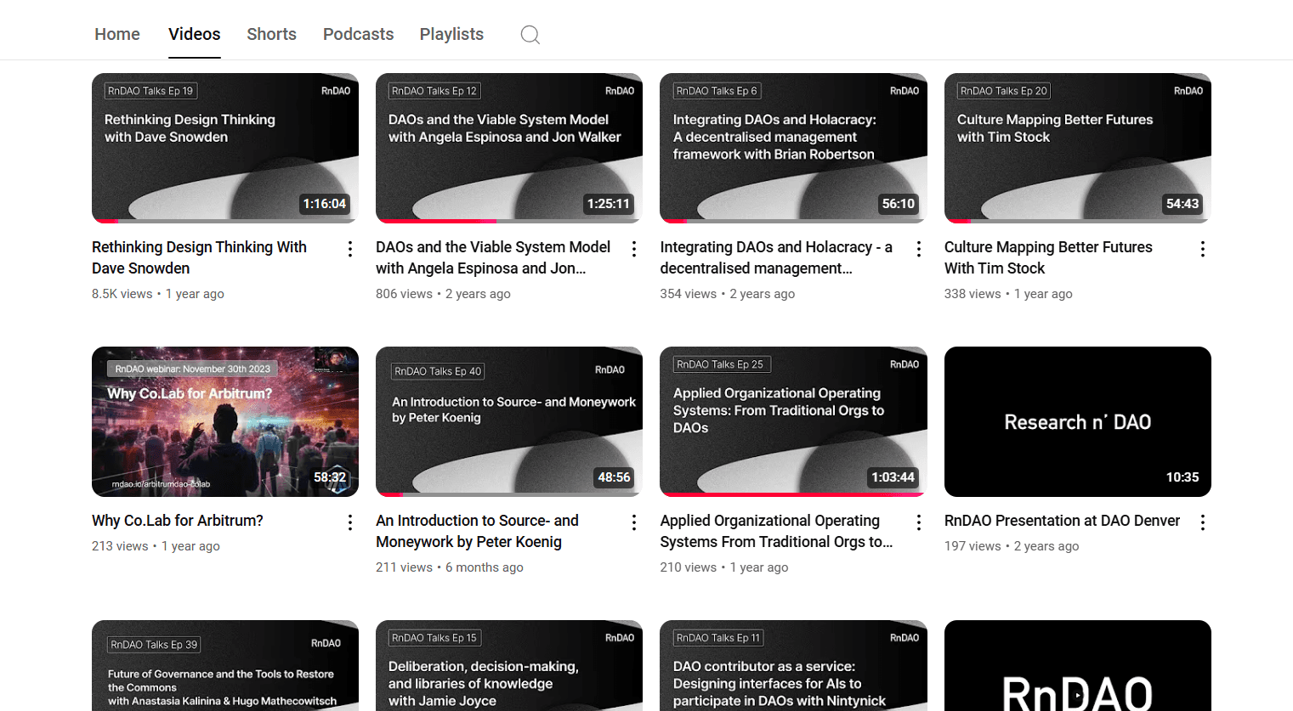
Task: Click the '210 views • 1 year ago' text
Action: point(724,567)
